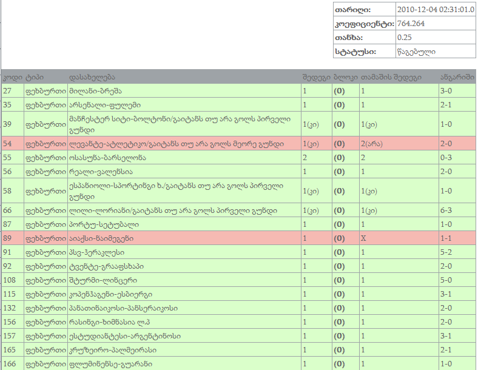Click prediction 1(კი) in row 66 შედეგი column
478x370 pixels.
point(311,210)
